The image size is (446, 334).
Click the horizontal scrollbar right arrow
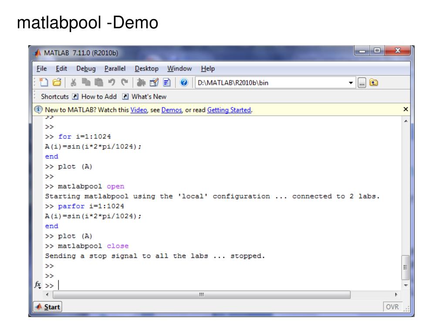(x=395, y=294)
